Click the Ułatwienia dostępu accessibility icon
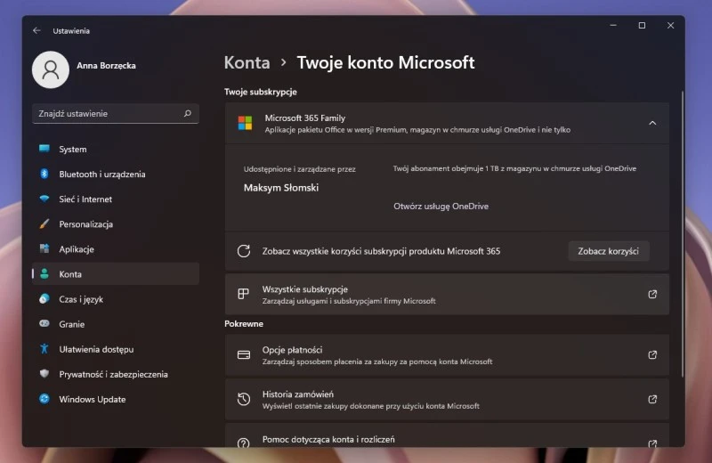The width and height of the screenshot is (712, 463). pos(44,348)
